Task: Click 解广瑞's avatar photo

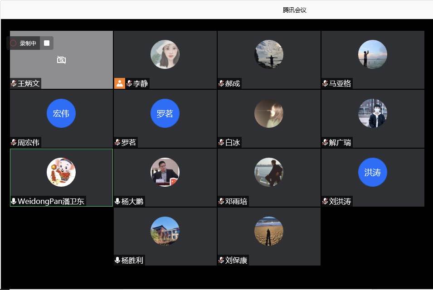Action: (372, 113)
